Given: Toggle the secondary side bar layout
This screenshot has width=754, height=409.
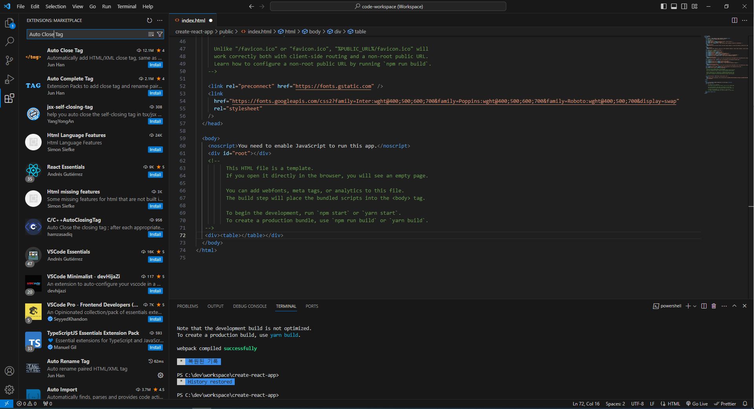Looking at the screenshot, I should click(684, 6).
